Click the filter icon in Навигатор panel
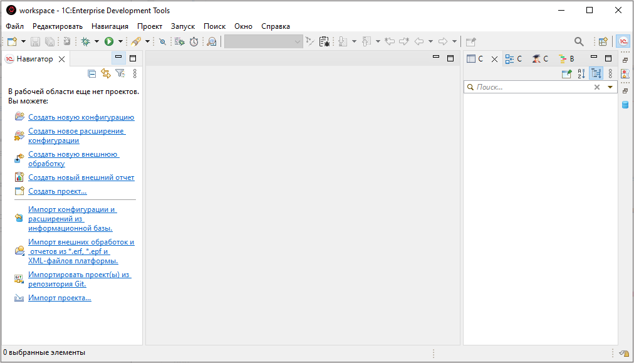Viewport: 634px width, 363px height. click(x=120, y=73)
